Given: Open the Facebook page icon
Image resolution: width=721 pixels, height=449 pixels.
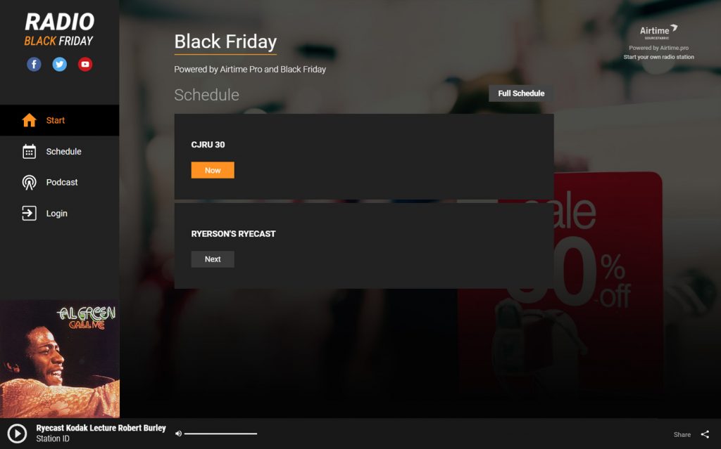Looking at the screenshot, I should [x=34, y=64].
